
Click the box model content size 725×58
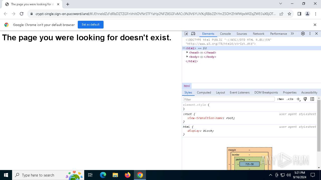[249, 164]
